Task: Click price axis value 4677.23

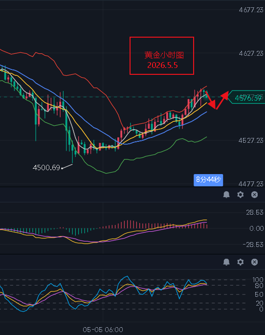Action: 251,10
